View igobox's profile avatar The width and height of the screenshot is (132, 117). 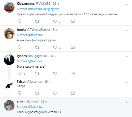point(9,60)
